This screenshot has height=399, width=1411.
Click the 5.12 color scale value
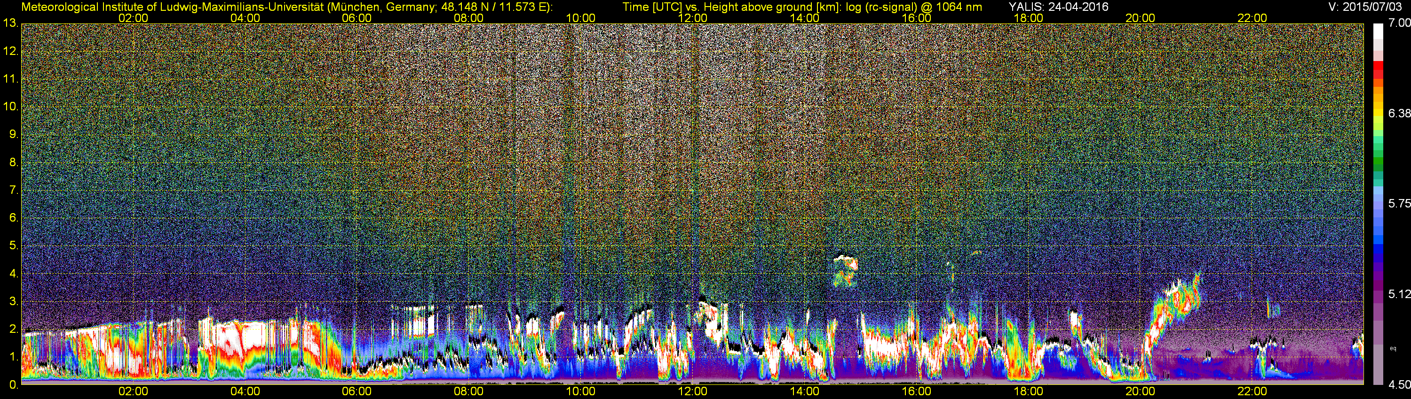tap(1399, 294)
